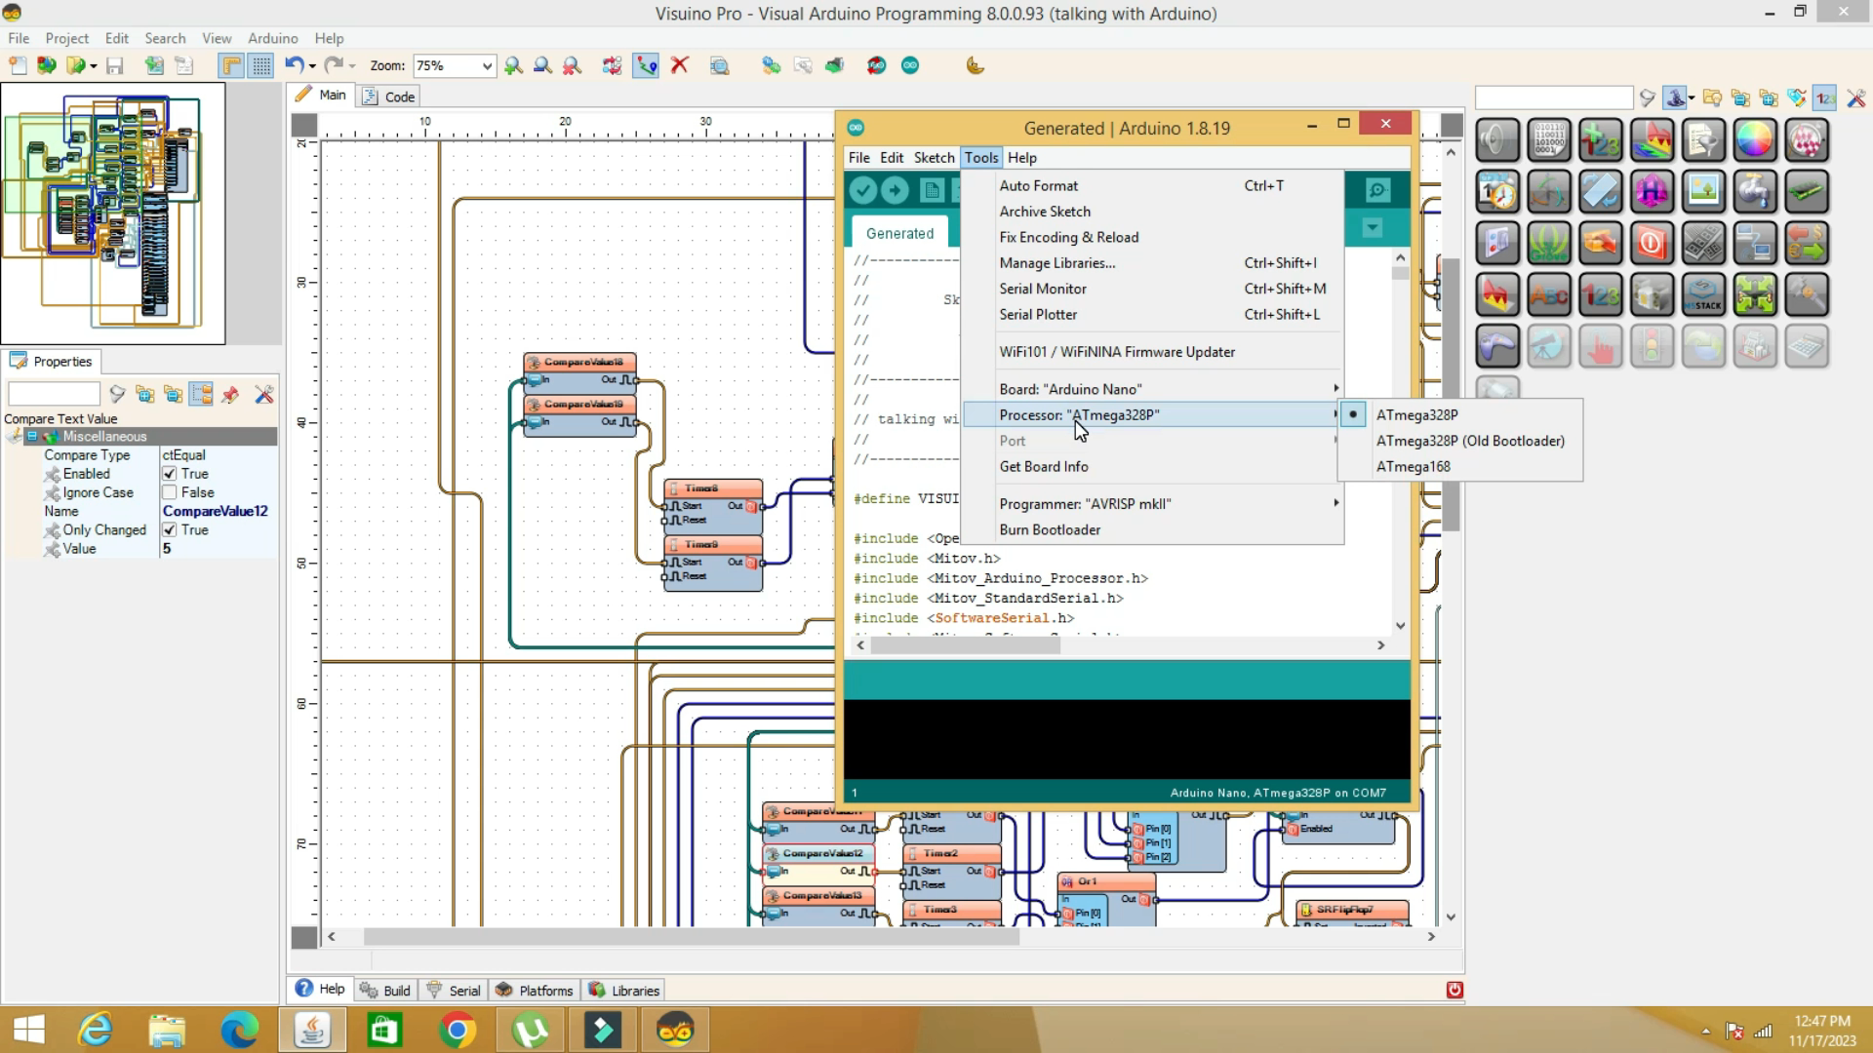Open the Platforms tab at bottom
This screenshot has width=1873, height=1053.
click(535, 990)
